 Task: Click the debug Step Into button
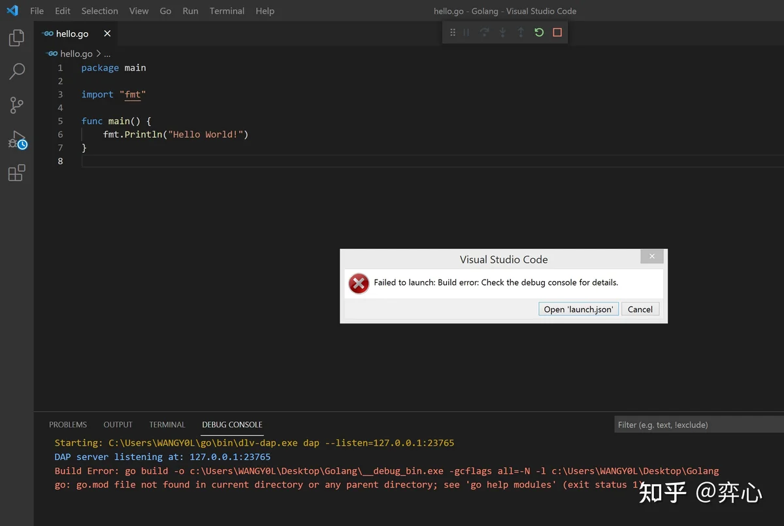click(502, 32)
